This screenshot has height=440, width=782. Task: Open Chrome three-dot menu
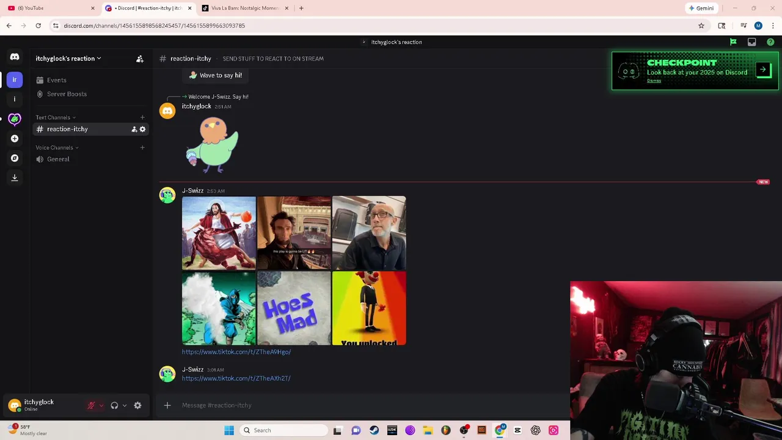pyautogui.click(x=773, y=26)
